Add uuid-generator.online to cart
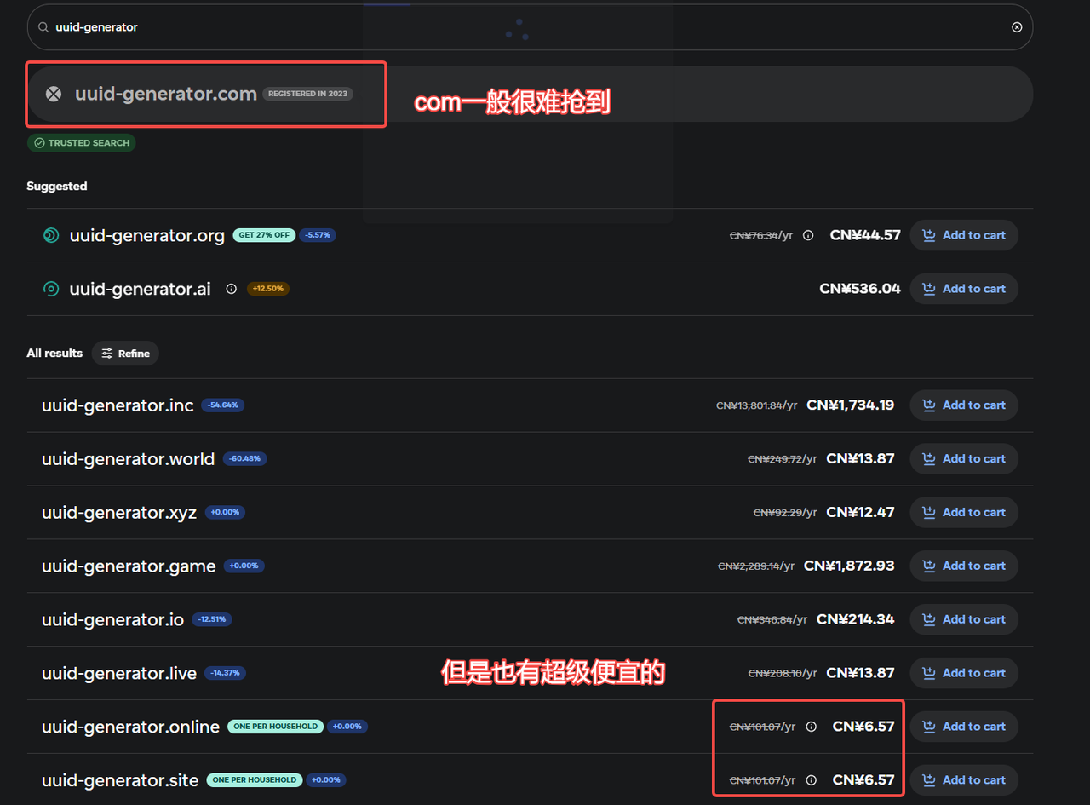The image size is (1090, 805). click(964, 727)
